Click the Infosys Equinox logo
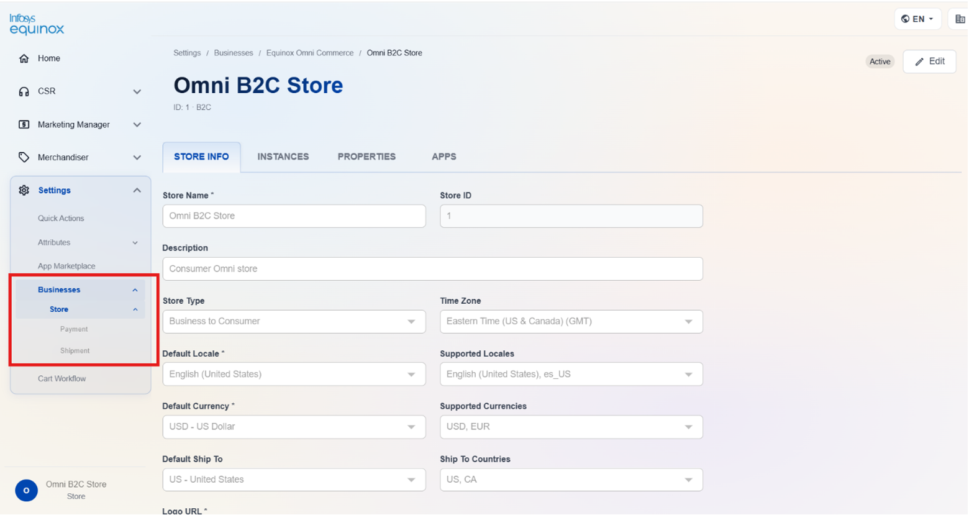Image resolution: width=969 pixels, height=515 pixels. (37, 24)
